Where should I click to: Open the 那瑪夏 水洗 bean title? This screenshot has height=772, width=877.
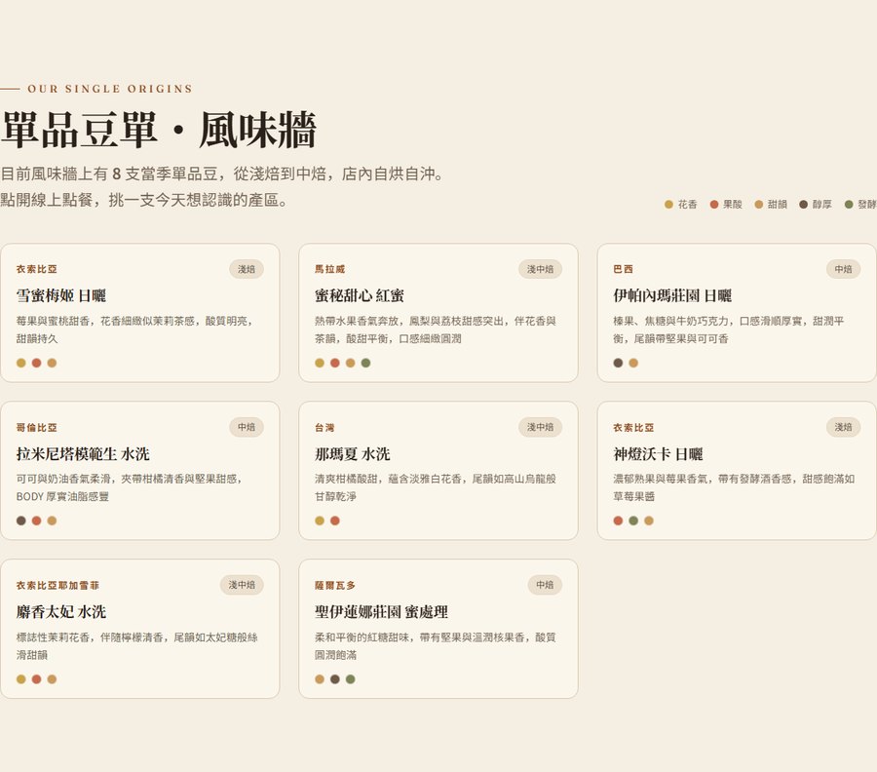pos(353,453)
